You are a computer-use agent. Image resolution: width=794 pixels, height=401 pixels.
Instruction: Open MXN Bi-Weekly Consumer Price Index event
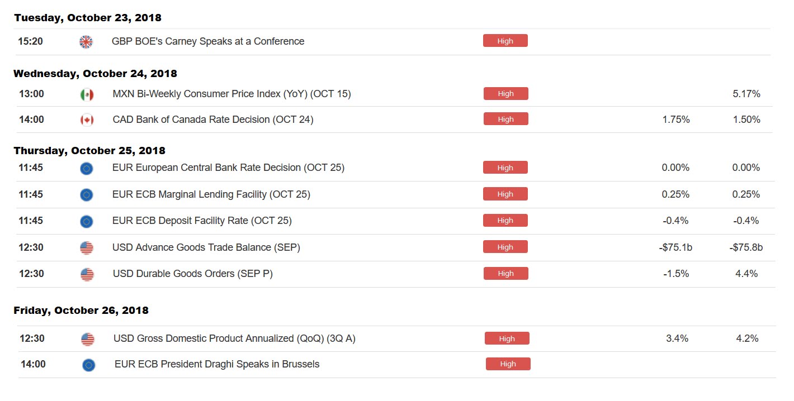(231, 94)
